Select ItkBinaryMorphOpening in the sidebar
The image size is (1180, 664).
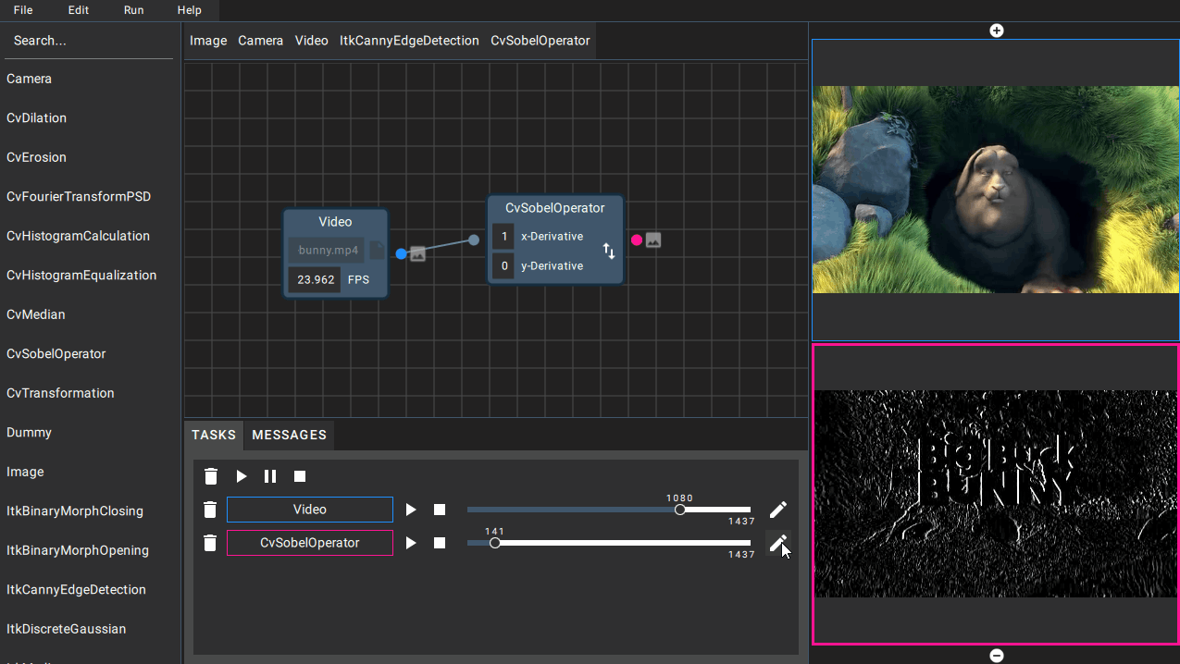[78, 550]
